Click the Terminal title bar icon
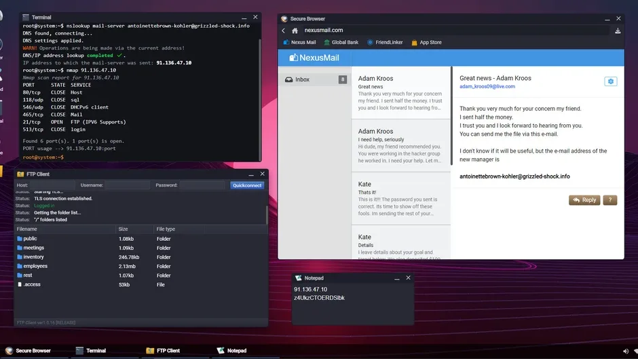 coord(26,17)
